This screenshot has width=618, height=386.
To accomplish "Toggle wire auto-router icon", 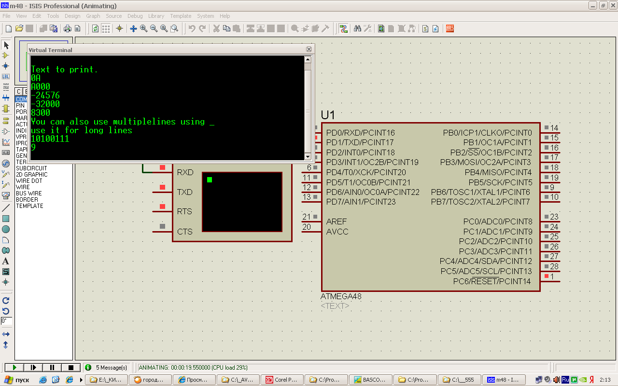I will point(343,28).
